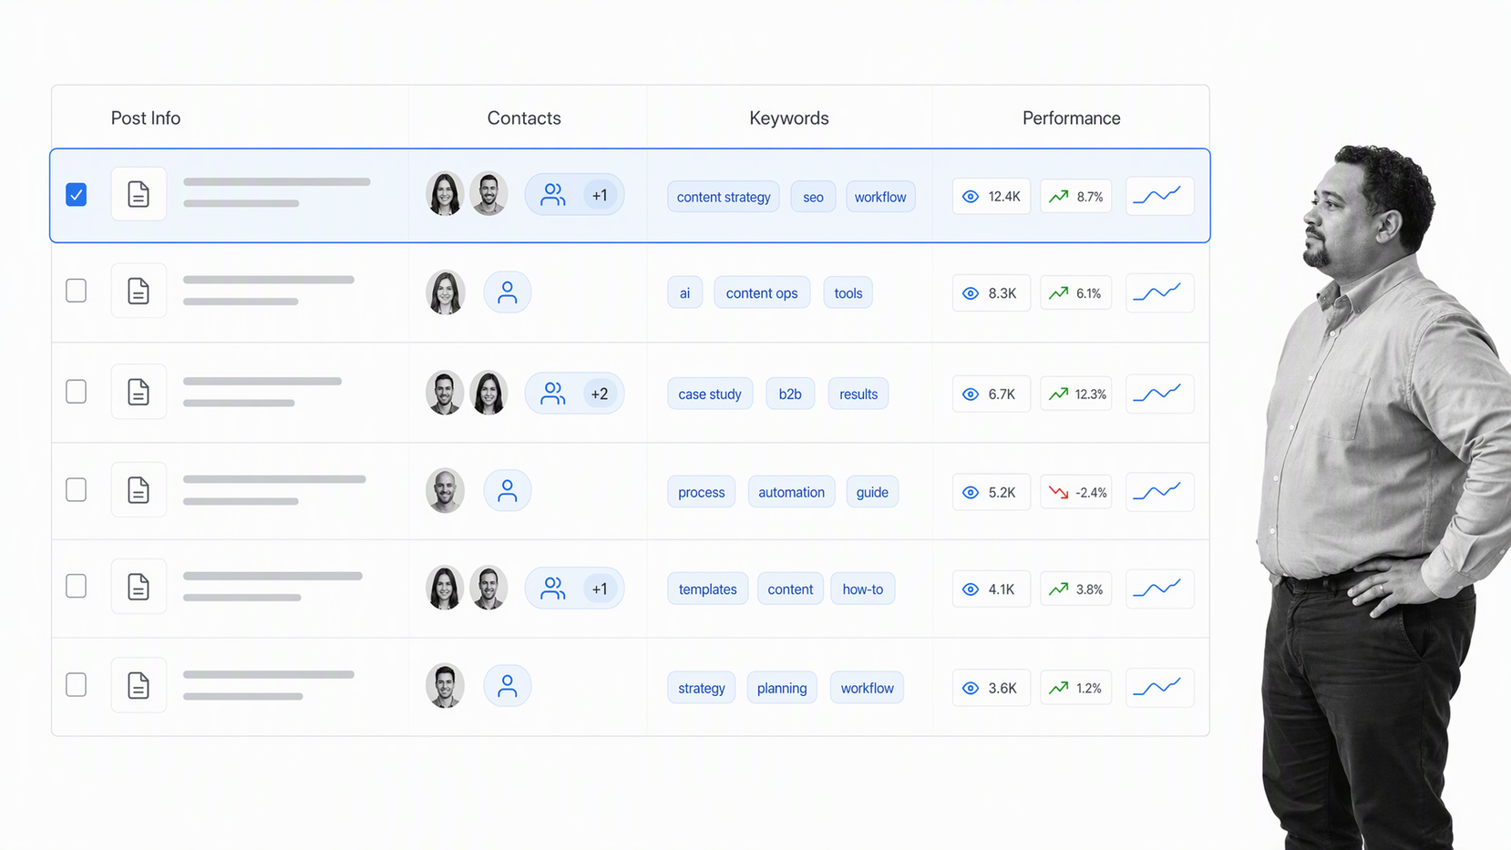Expand the +1 contacts badge in the seo row

(x=600, y=195)
